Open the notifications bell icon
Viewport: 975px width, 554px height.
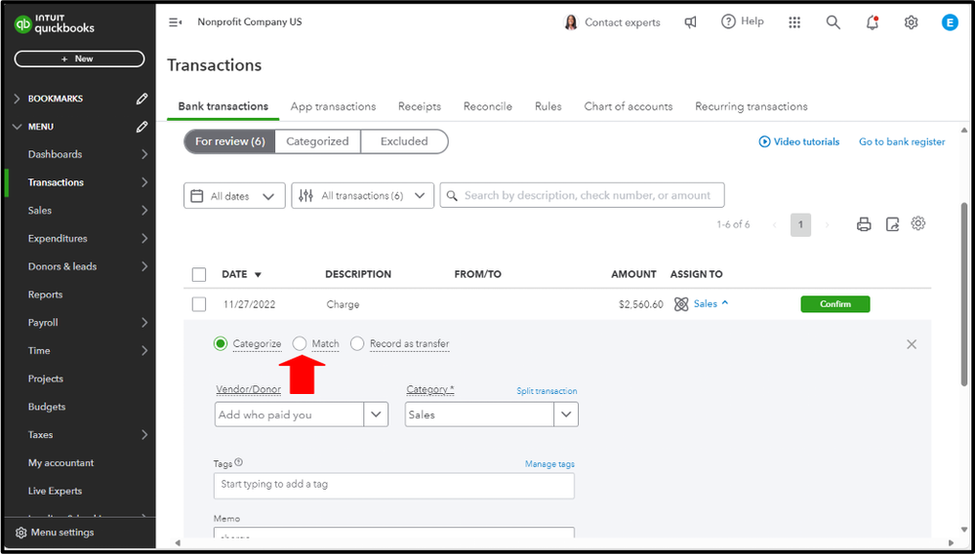[x=873, y=22]
